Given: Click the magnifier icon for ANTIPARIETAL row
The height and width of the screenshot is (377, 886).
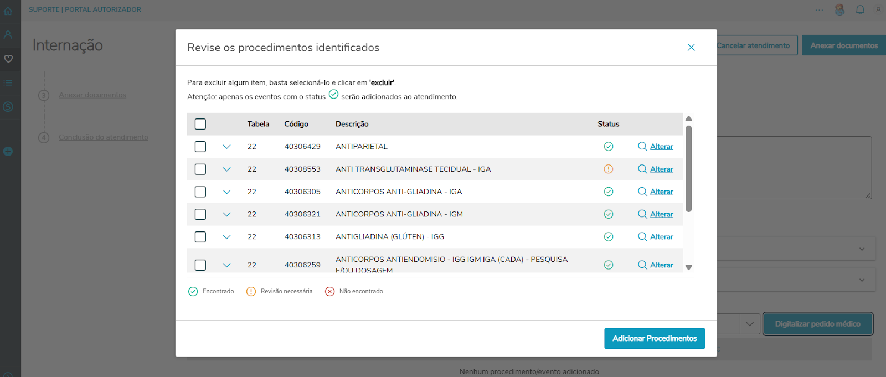Looking at the screenshot, I should pyautogui.click(x=642, y=146).
